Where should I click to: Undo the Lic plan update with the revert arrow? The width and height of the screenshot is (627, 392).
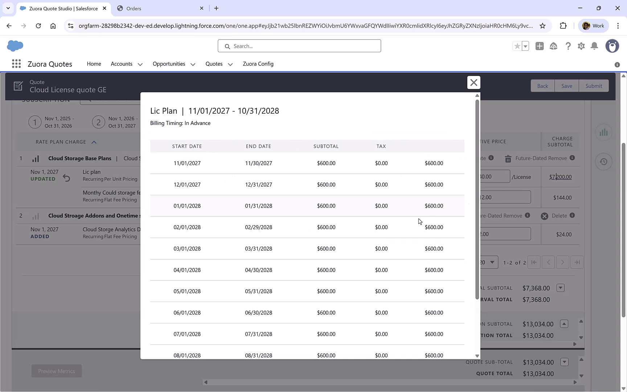66,178
